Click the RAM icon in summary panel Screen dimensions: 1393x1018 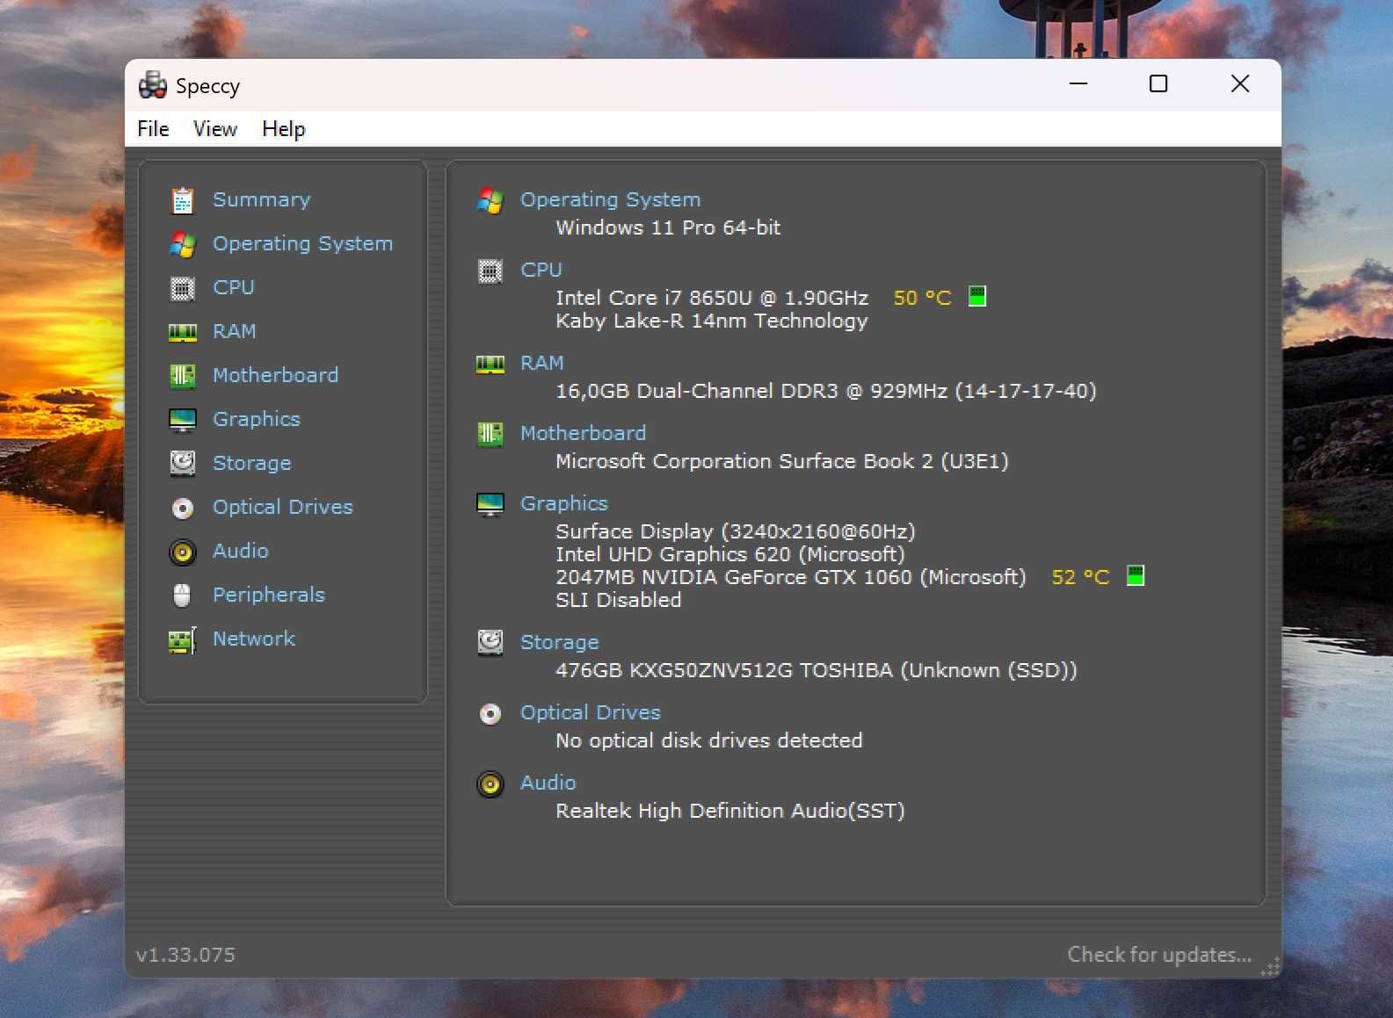[490, 364]
